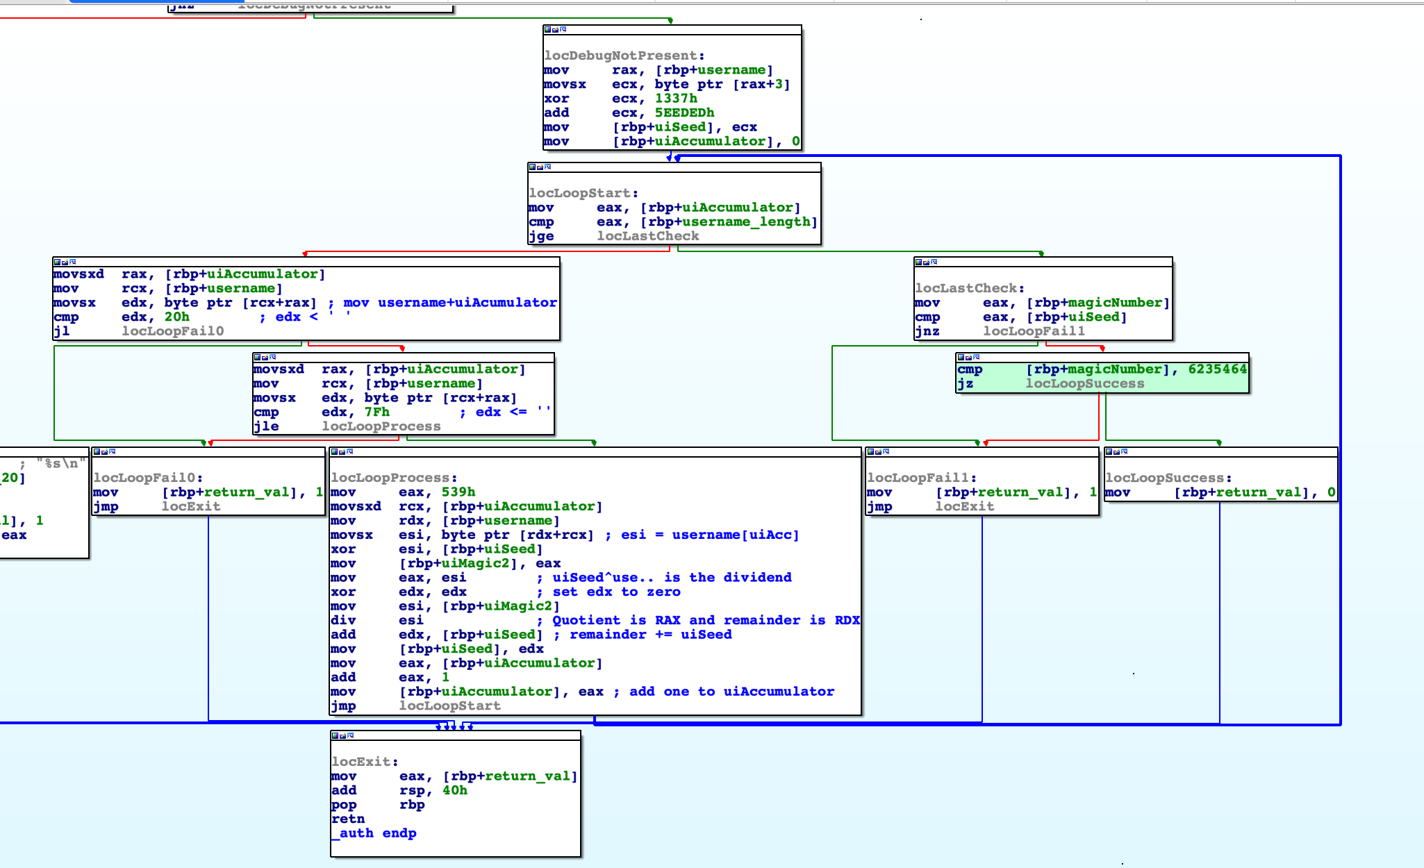The height and width of the screenshot is (868, 1424).
Task: Click the locExit target in the locLoopFail1 block
Action: [x=964, y=507]
